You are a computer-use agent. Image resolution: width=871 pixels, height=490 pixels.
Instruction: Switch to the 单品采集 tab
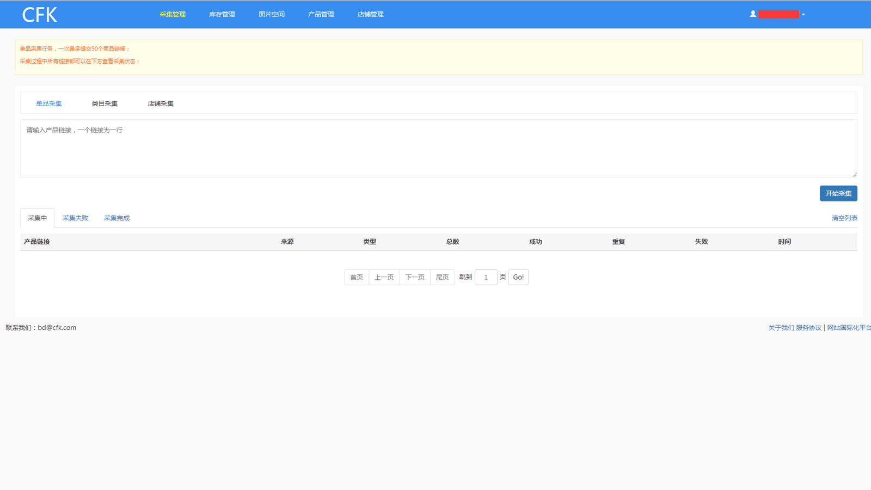49,103
